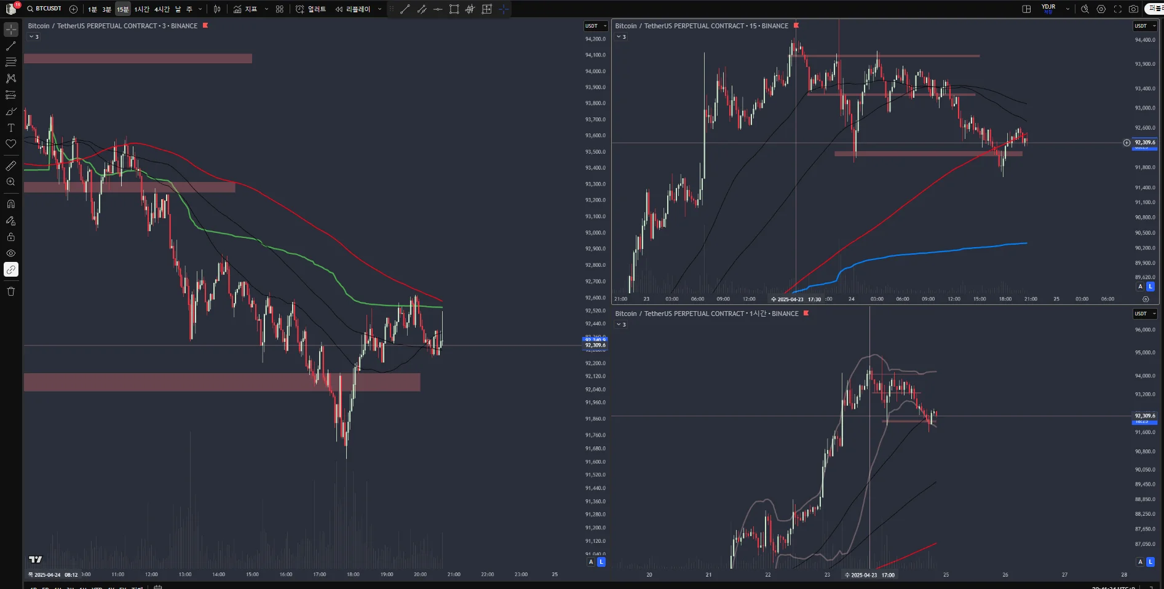Open the 지표 indicators menu
This screenshot has height=589, width=1164.
point(245,9)
